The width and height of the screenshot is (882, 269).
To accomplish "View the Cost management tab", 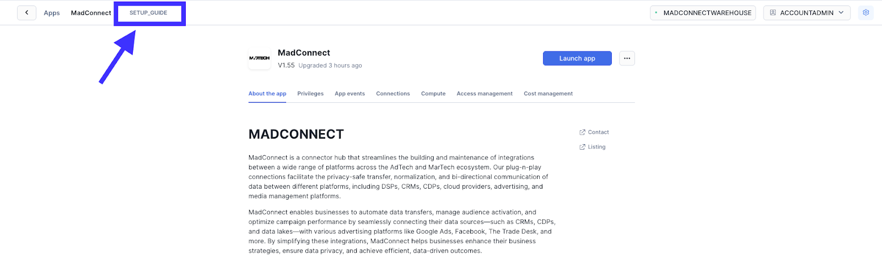I will [548, 94].
